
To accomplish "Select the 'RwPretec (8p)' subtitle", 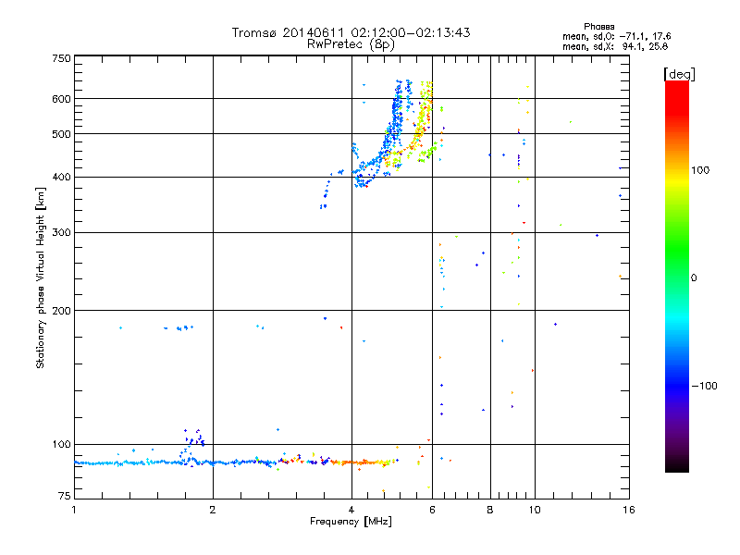I will pos(351,44).
